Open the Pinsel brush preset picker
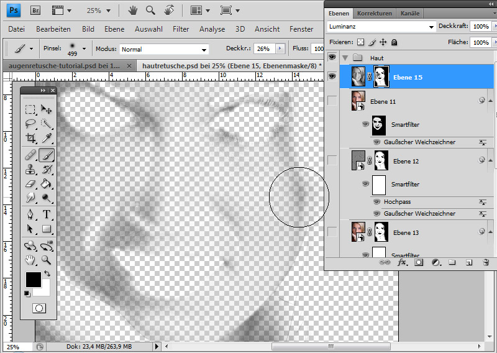Image resolution: width=497 pixels, height=353 pixels. pyautogui.click(x=84, y=49)
